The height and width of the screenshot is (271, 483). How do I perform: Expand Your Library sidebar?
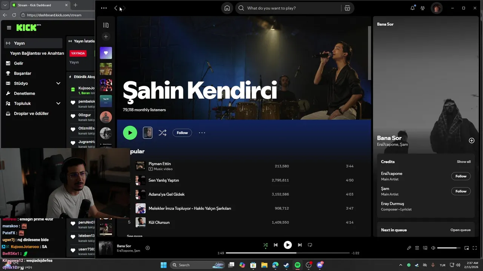coord(106,25)
